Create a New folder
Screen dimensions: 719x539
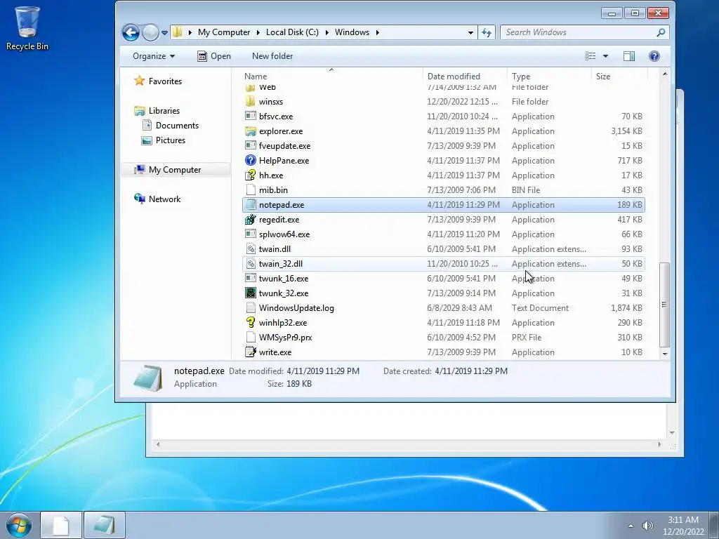[x=272, y=56]
